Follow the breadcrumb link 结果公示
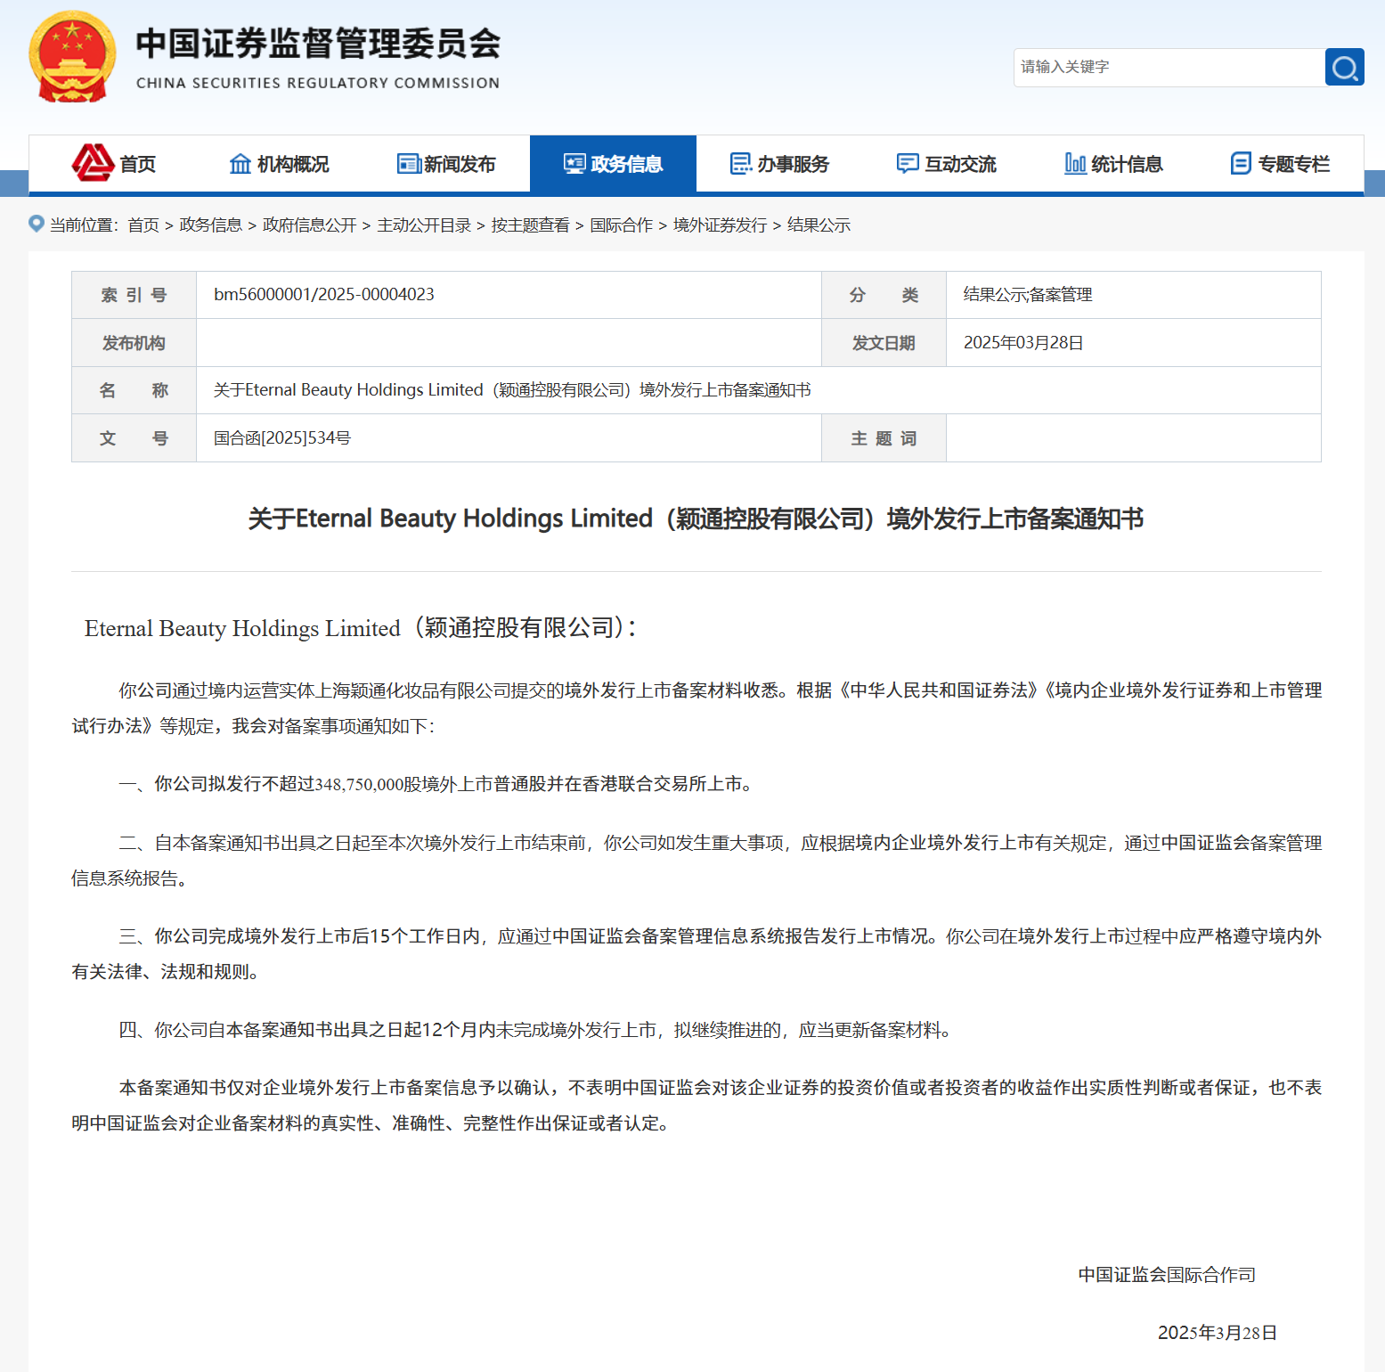 819,225
